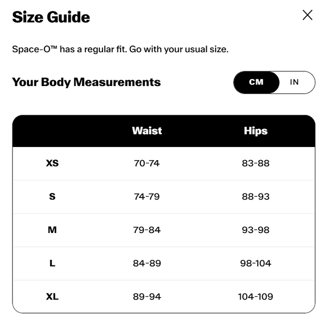Click the Waist column header
Viewport: 329px width, 329px height.
[x=147, y=131]
